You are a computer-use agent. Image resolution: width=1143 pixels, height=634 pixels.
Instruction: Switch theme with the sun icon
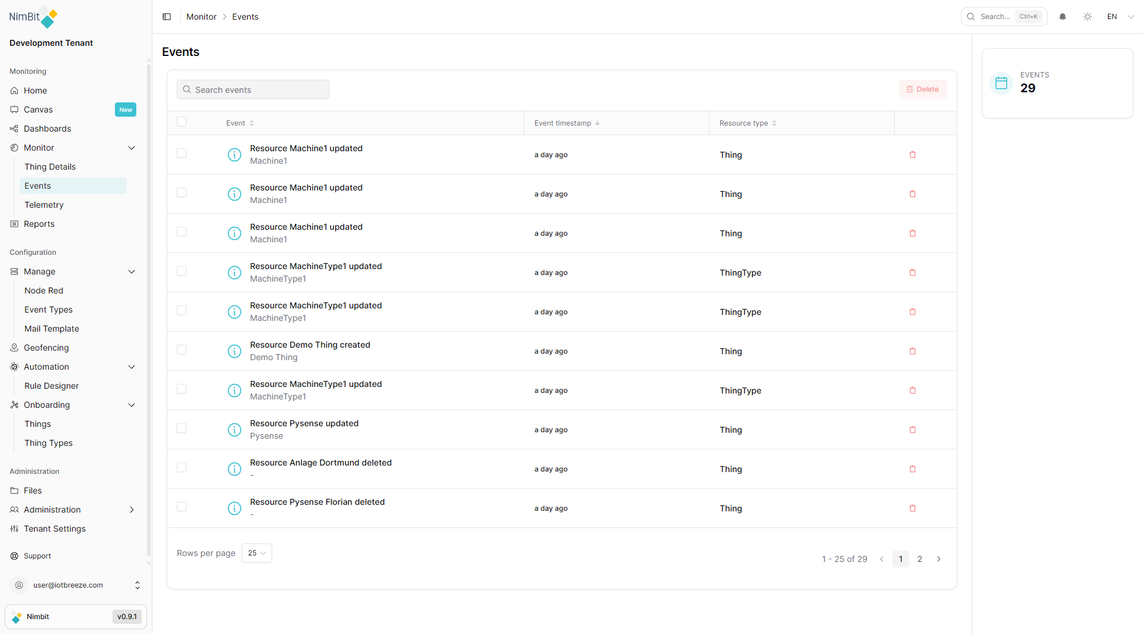(x=1088, y=17)
